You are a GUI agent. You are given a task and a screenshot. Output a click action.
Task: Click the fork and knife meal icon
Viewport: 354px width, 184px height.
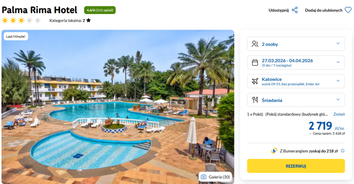(x=255, y=100)
